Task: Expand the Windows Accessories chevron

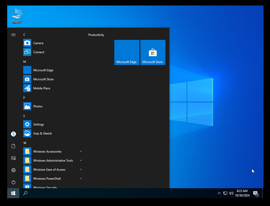Action: pyautogui.click(x=81, y=151)
